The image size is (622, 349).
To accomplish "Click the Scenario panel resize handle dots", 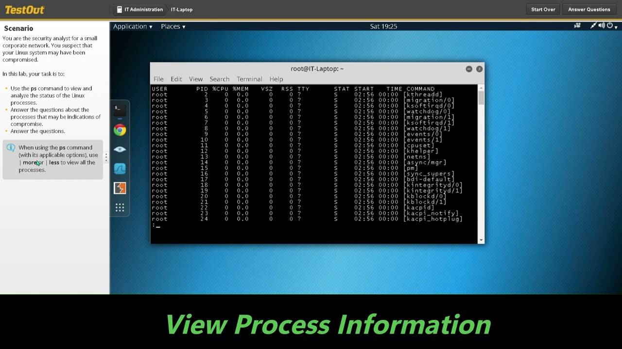I will 106,158.
